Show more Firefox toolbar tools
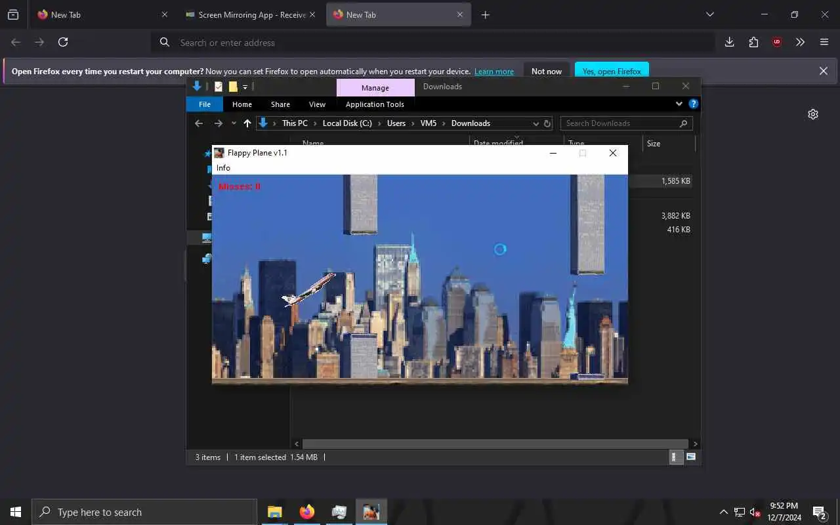The width and height of the screenshot is (840, 525). [800, 42]
